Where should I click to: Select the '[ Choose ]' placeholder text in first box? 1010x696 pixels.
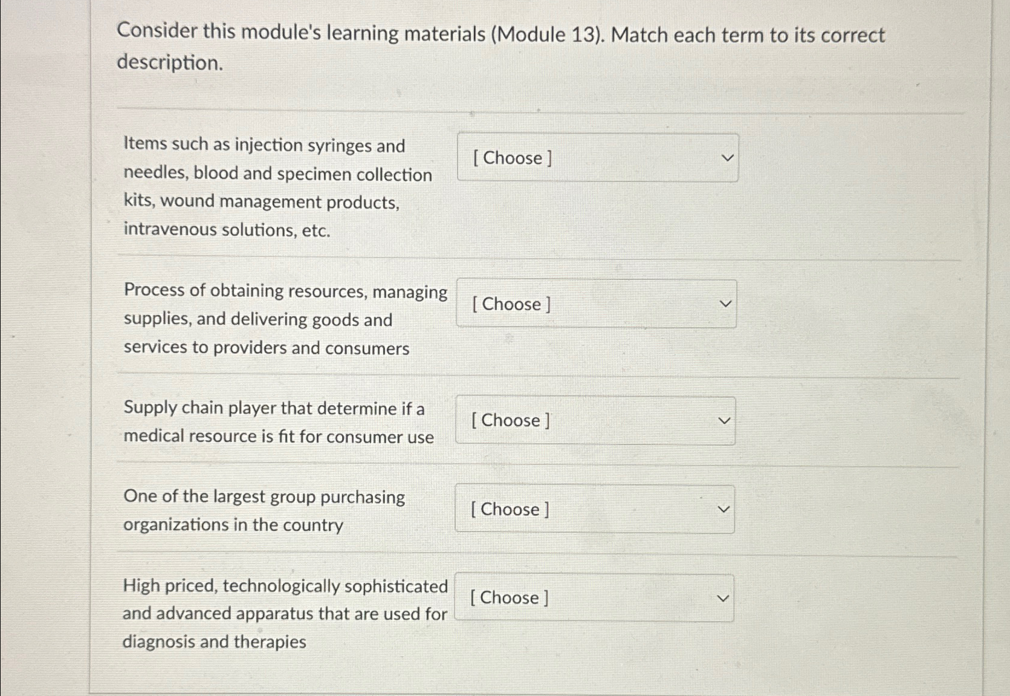click(511, 158)
